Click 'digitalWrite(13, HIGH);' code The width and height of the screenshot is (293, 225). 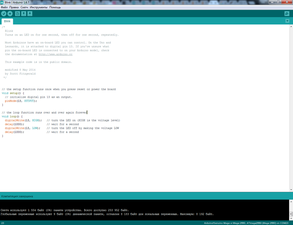point(23,121)
